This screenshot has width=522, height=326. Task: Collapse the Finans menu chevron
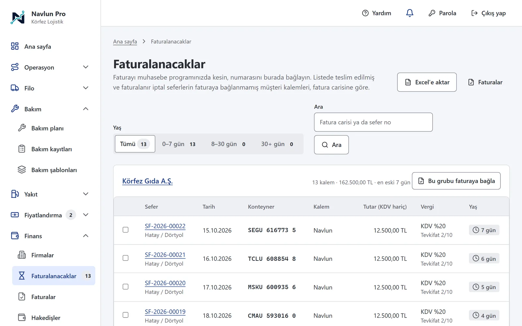click(86, 236)
